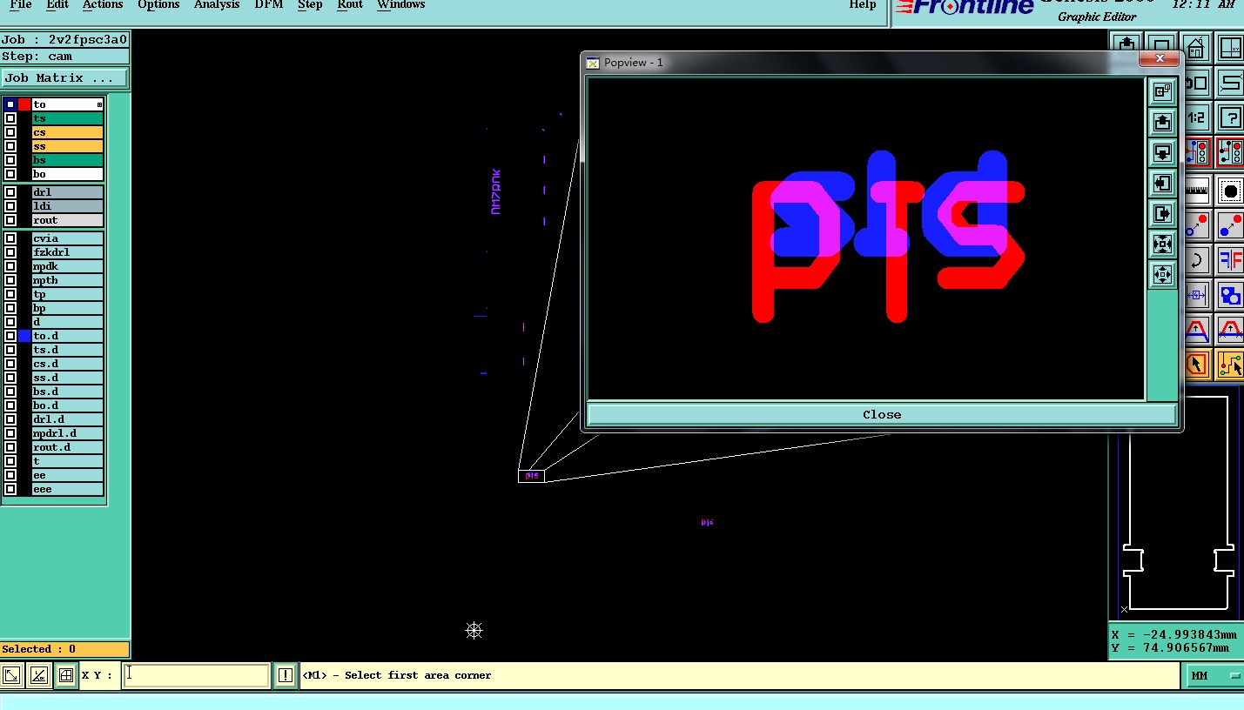Select the fzkdrl layer row
The image size is (1244, 710).
click(x=68, y=252)
